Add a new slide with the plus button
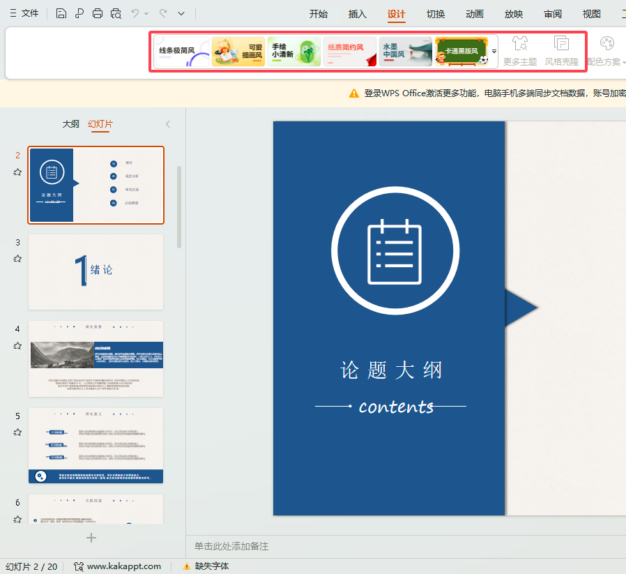Viewport: 626px width, 574px height. click(91, 538)
